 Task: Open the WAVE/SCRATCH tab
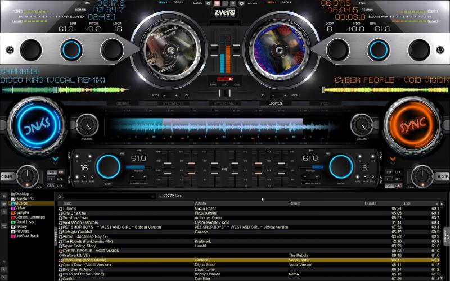(x=225, y=103)
